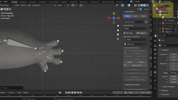Open the Bone properties tab icon
178x100 pixels.
coord(155,88)
